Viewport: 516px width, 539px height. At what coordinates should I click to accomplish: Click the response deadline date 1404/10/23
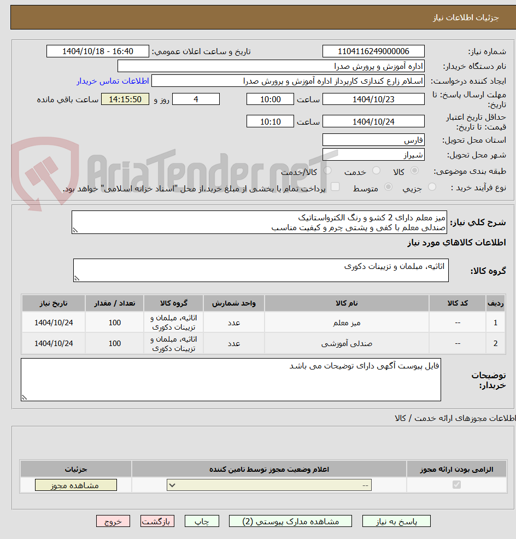point(373,99)
